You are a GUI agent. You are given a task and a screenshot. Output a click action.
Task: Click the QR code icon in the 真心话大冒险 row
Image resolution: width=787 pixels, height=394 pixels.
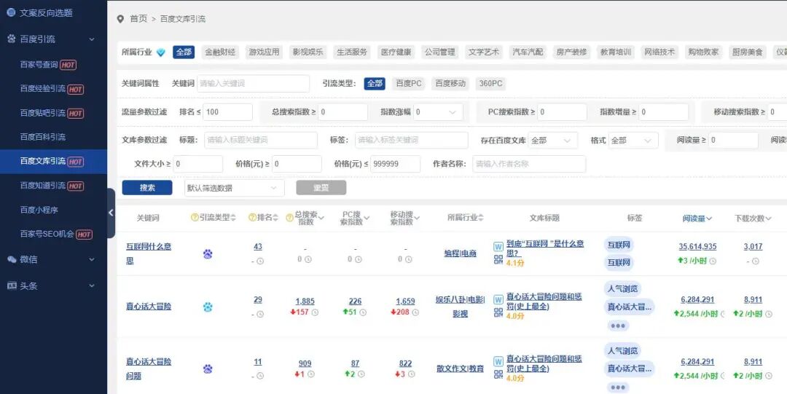(x=498, y=312)
